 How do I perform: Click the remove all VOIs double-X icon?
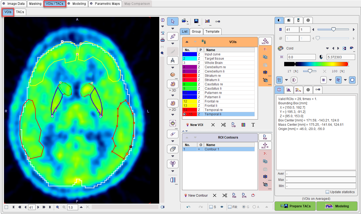pos(224,125)
